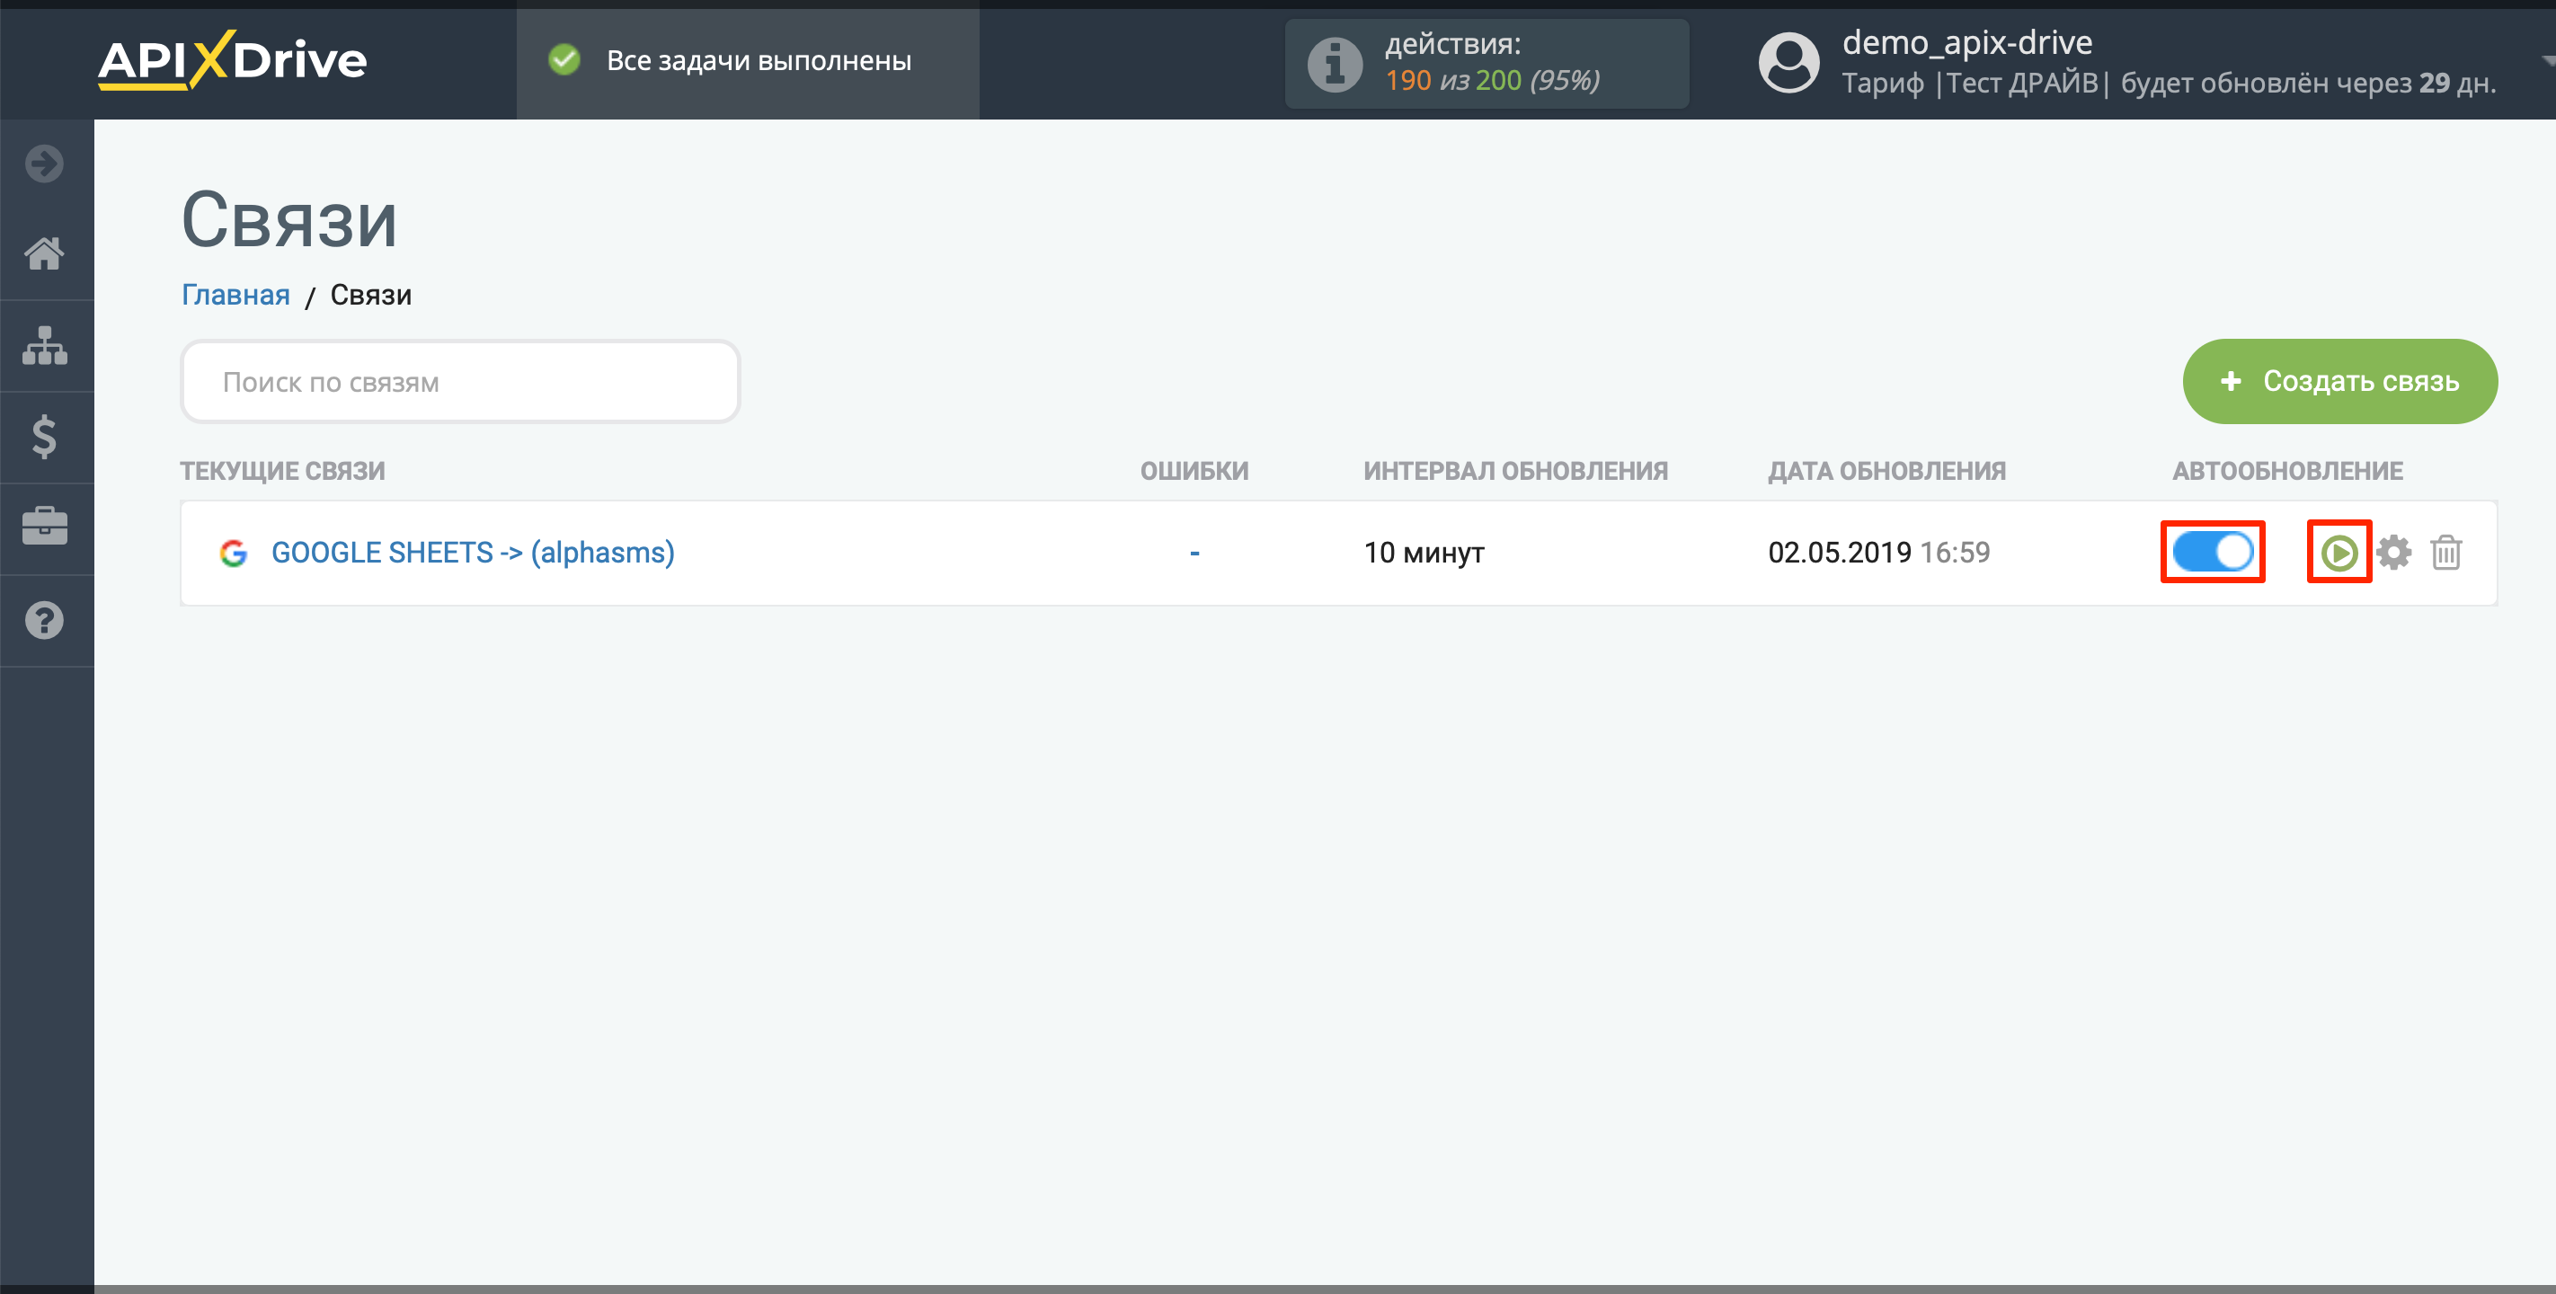Click the Связи breadcrumb current item

pos(370,295)
